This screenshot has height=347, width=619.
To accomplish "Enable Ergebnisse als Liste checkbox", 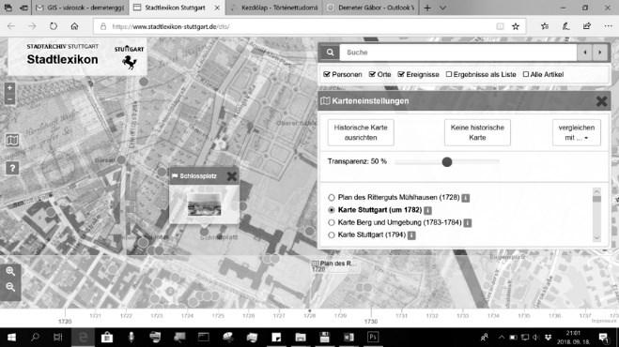I will click(449, 74).
